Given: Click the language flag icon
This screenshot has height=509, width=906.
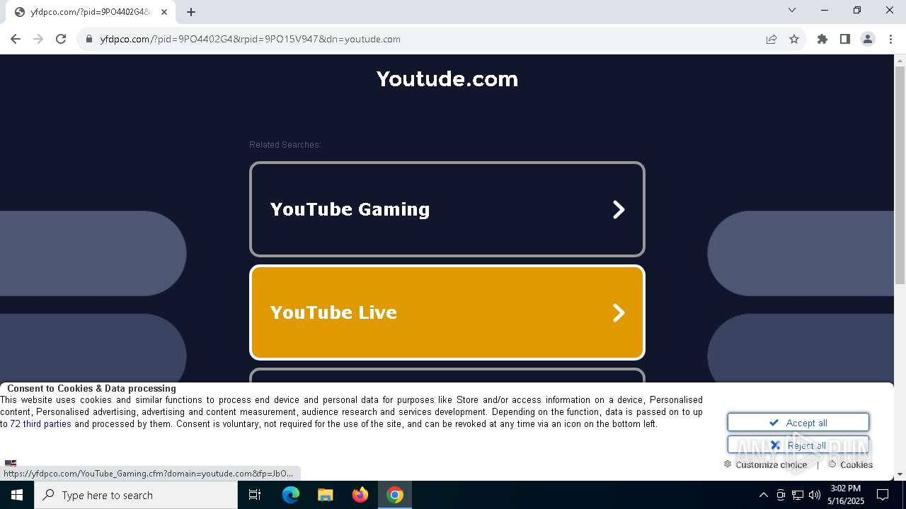Looking at the screenshot, I should pos(11,464).
